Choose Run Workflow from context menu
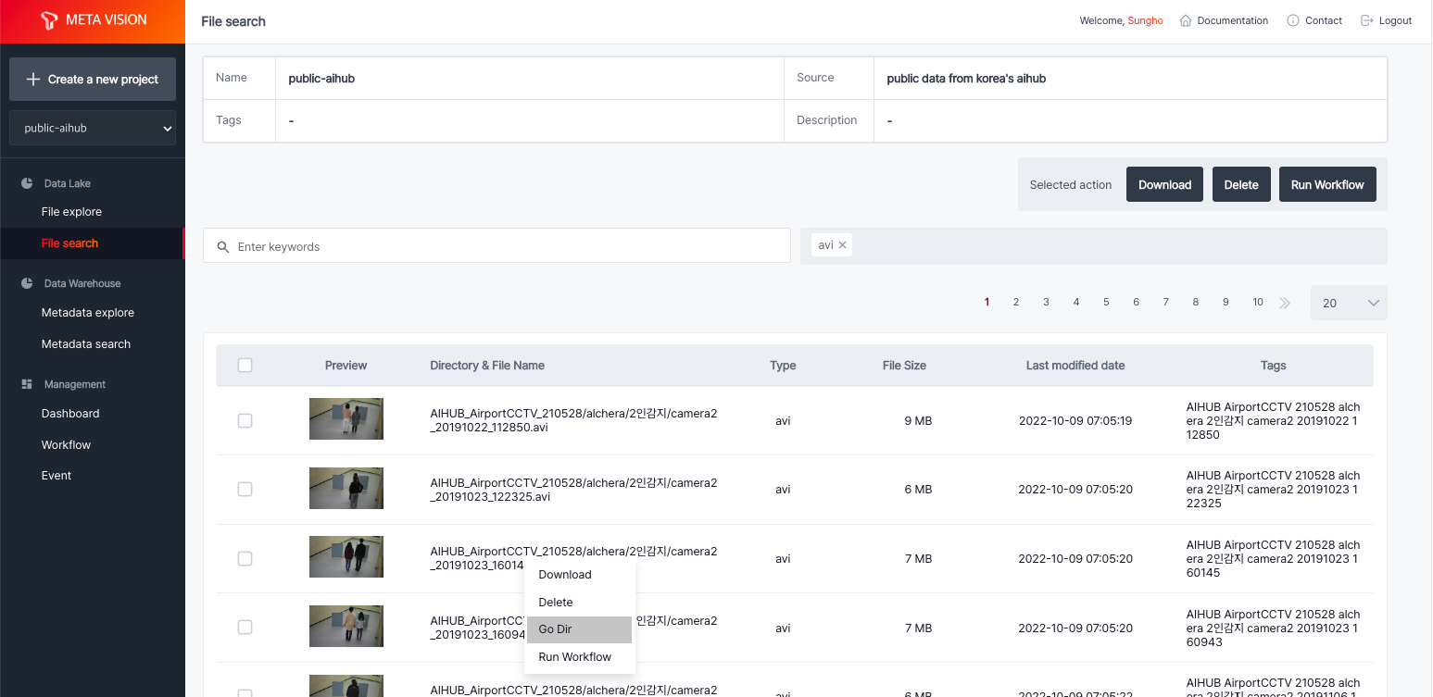The height and width of the screenshot is (697, 1433). (x=578, y=657)
